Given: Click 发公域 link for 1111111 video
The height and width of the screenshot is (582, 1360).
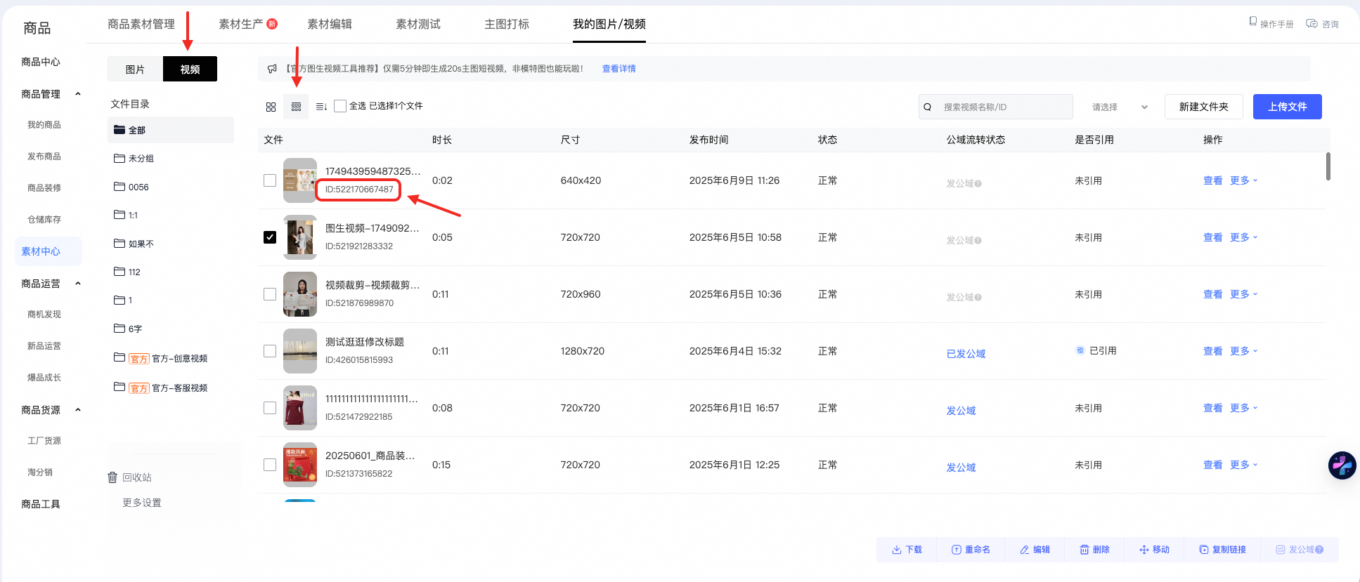Looking at the screenshot, I should click(x=961, y=411).
